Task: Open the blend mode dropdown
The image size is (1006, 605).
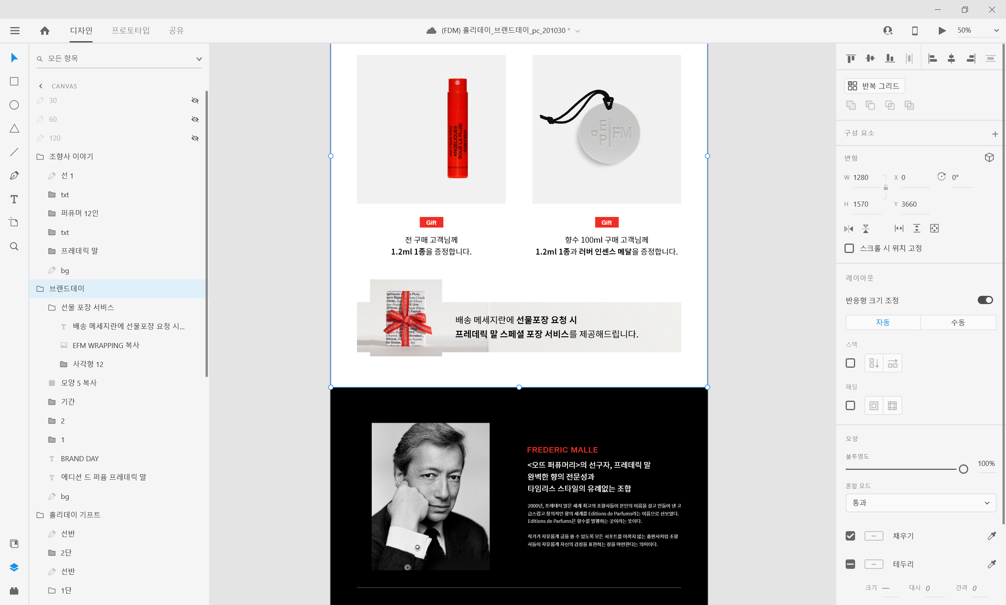Action: tap(921, 503)
